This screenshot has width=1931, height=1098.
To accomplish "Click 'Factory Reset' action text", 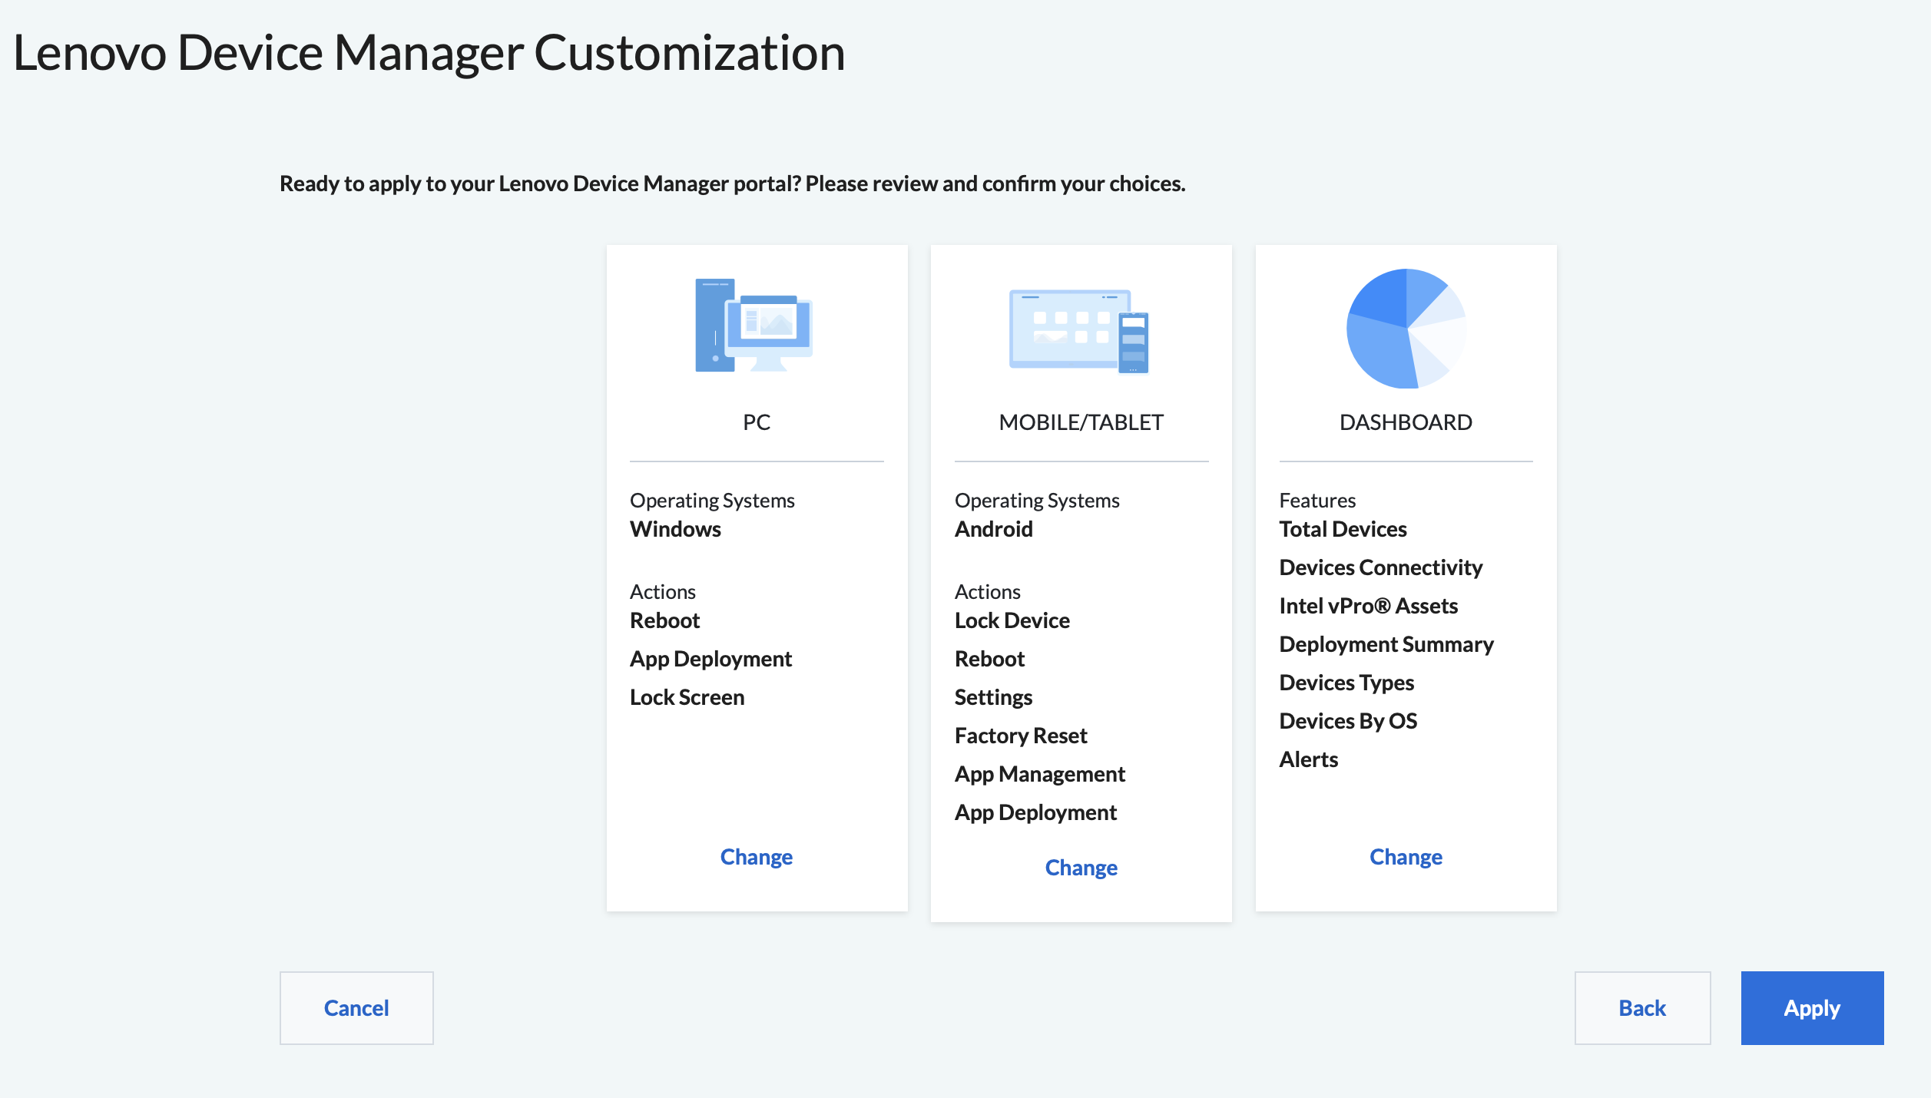I will point(1020,736).
